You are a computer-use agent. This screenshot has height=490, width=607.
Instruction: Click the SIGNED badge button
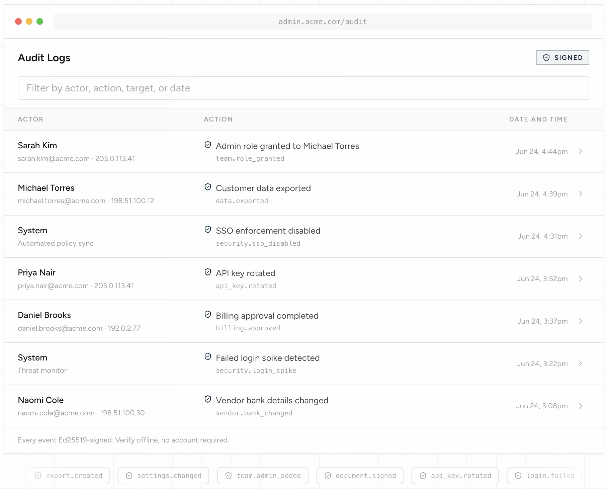[x=562, y=58]
